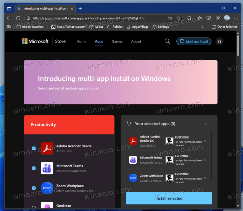The width and height of the screenshot is (243, 211).
Task: Click the Zoom Workplace app icon
Action: click(47, 188)
